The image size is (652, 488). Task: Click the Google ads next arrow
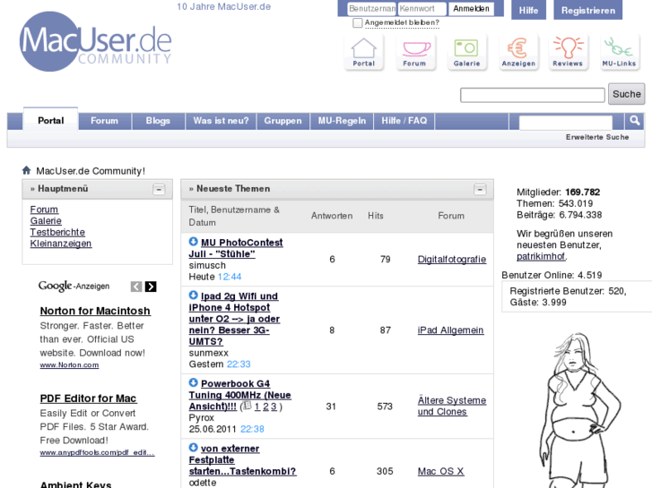(x=151, y=287)
